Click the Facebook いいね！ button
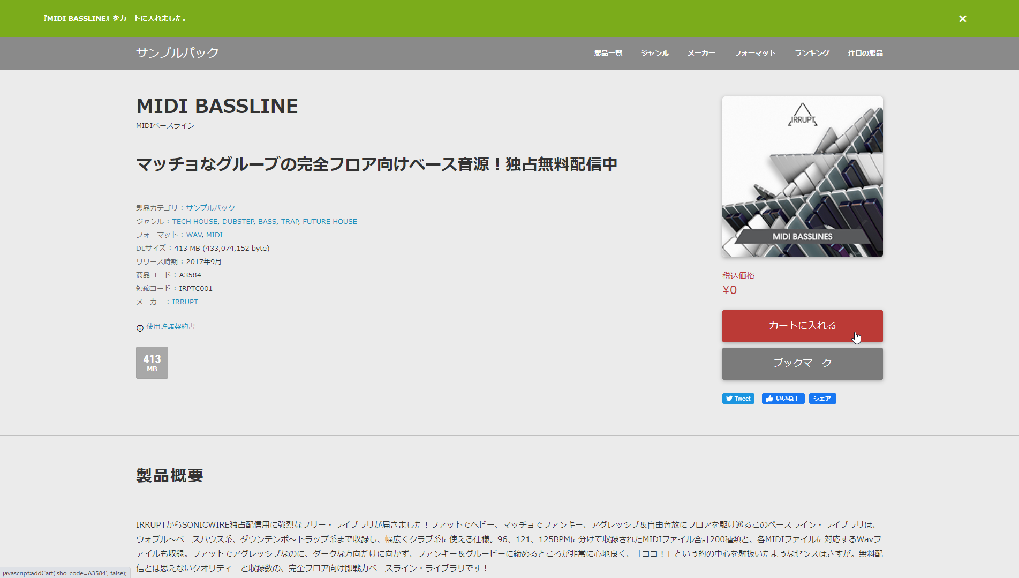1019x578 pixels. [783, 399]
